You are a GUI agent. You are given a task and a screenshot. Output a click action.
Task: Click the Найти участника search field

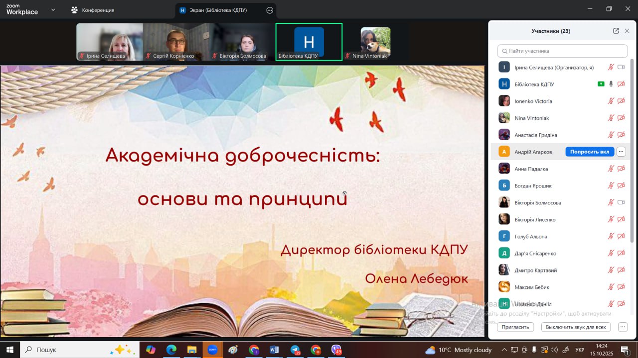pyautogui.click(x=562, y=51)
